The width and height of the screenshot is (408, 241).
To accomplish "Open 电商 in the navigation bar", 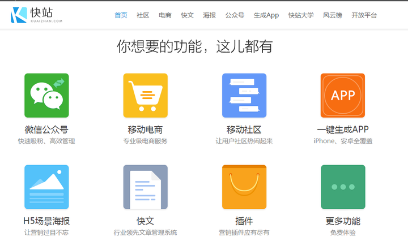I will 165,15.
